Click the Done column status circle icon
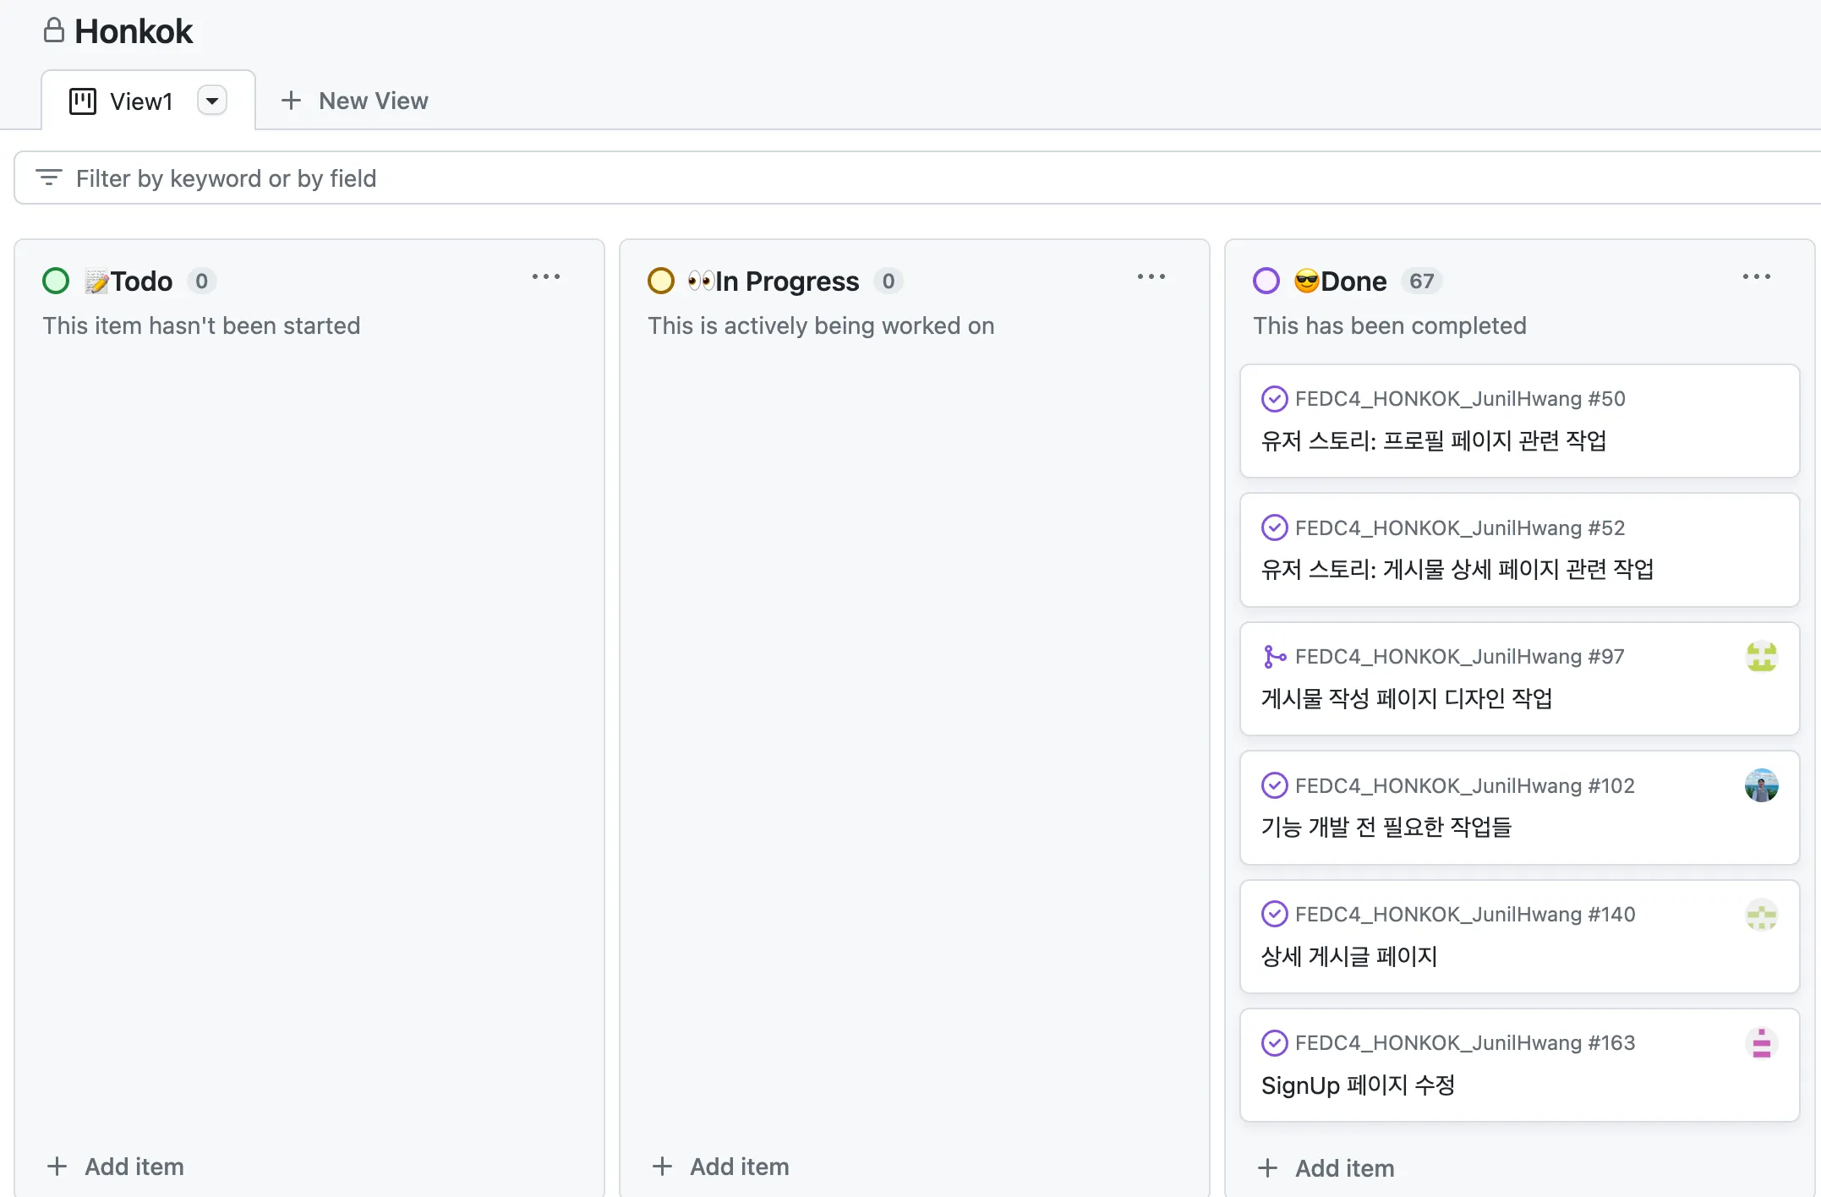The height and width of the screenshot is (1197, 1821). click(1266, 280)
